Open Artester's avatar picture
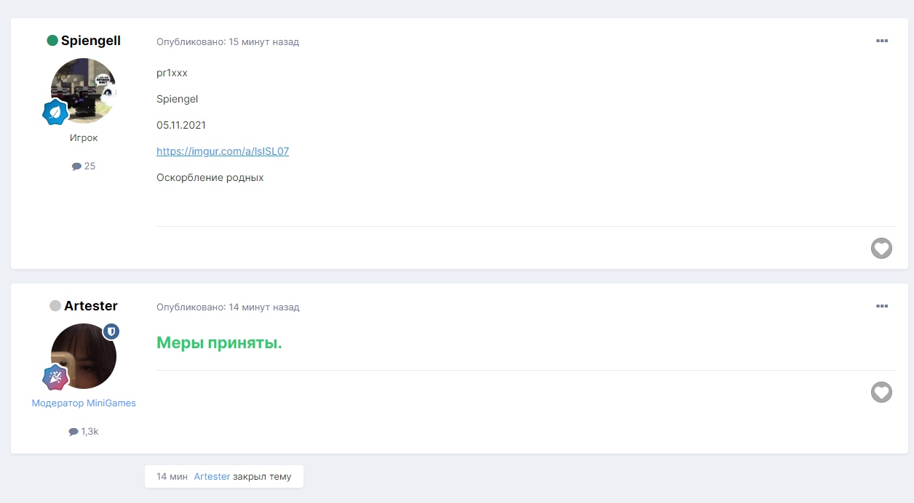This screenshot has height=503, width=914. point(84,356)
